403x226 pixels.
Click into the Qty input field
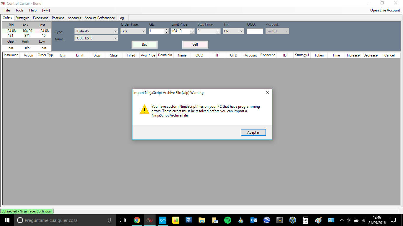pyautogui.click(x=157, y=31)
